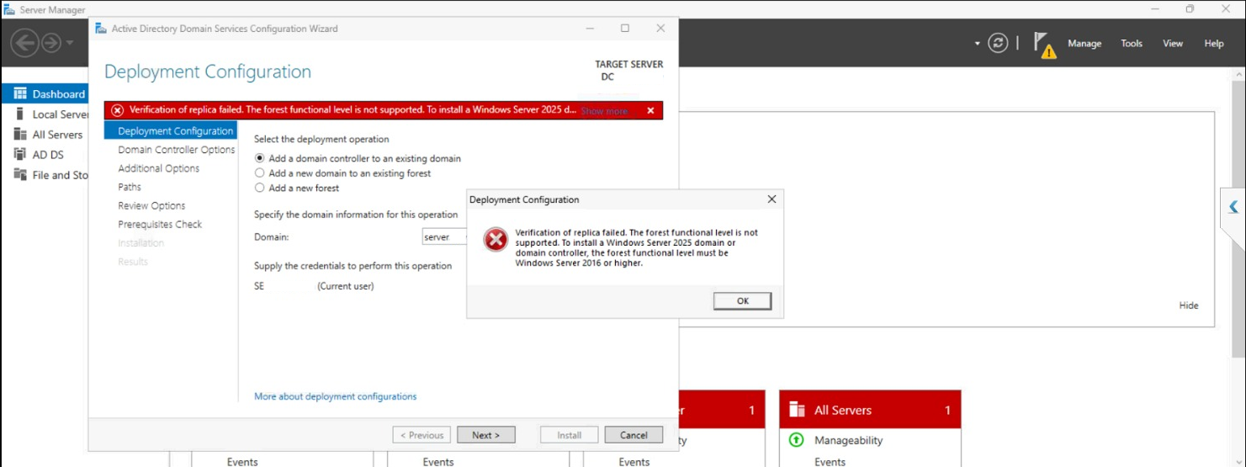1246x467 pixels.
Task: Click the All Servers tile header
Action: coord(870,410)
